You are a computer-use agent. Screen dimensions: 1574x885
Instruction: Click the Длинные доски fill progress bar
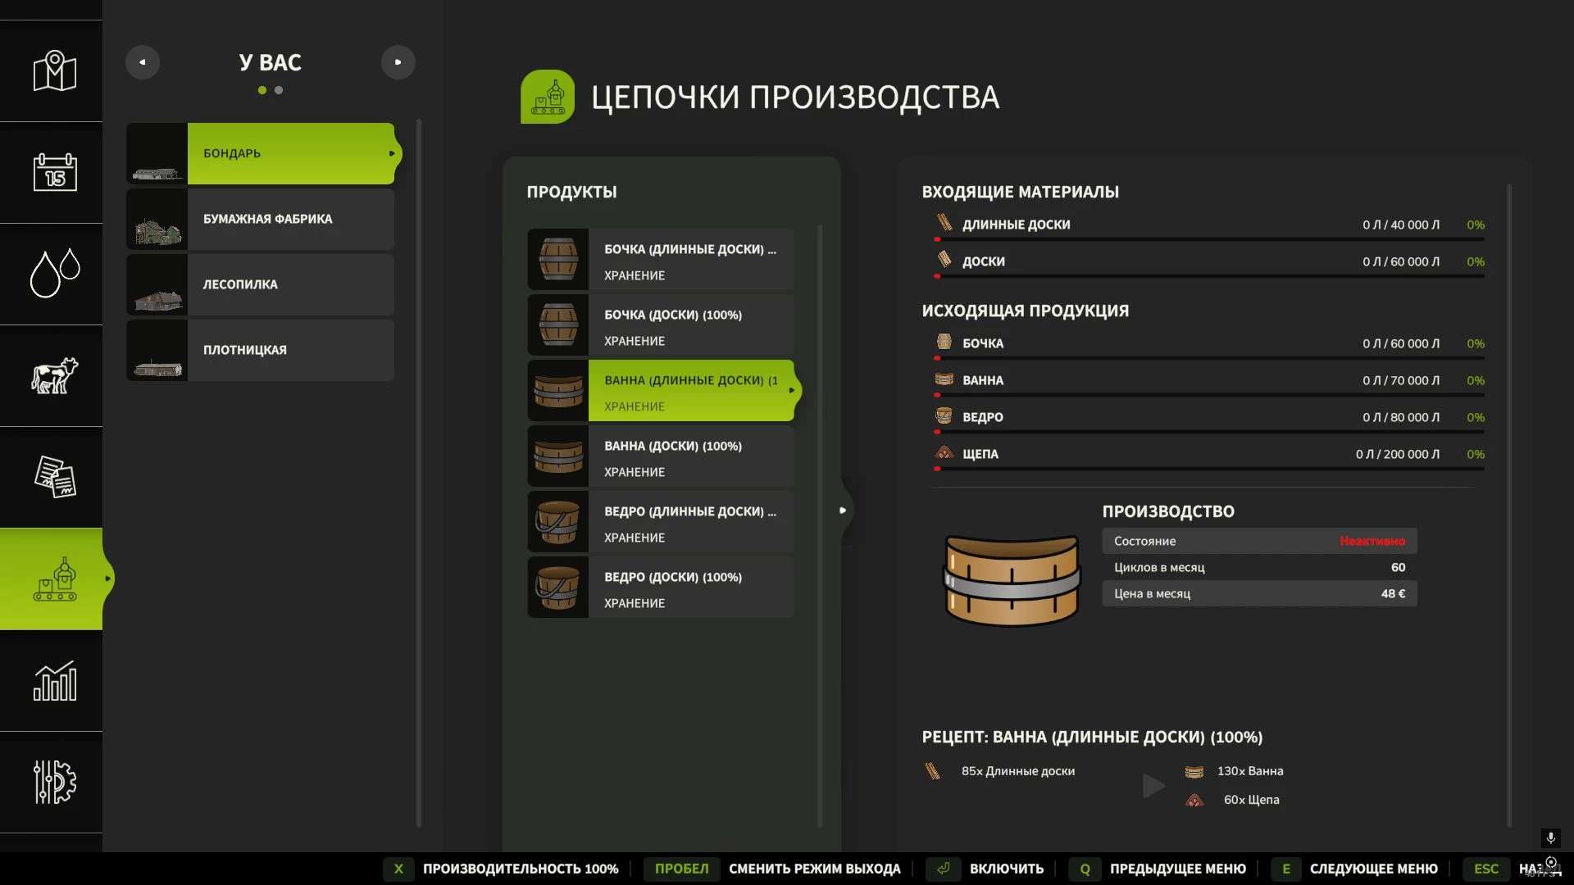pyautogui.click(x=1209, y=239)
